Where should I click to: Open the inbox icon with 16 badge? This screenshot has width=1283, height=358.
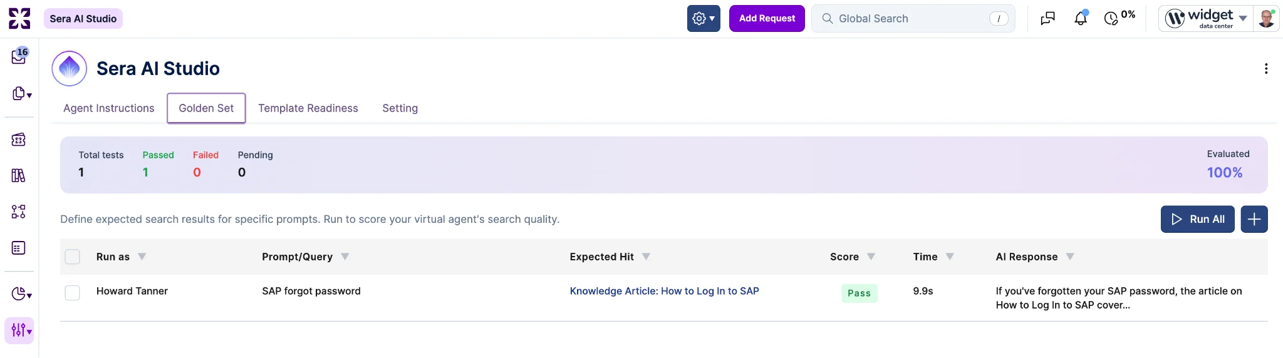pyautogui.click(x=19, y=56)
